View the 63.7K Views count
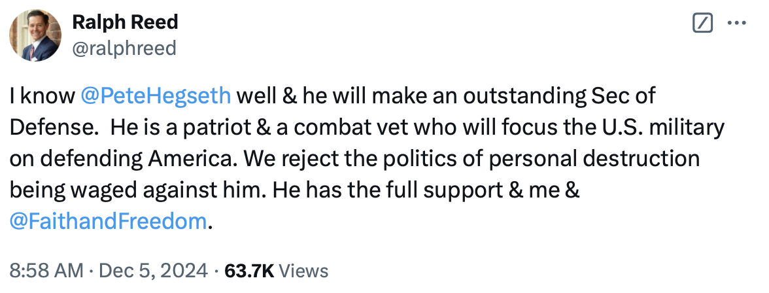 coord(276,271)
